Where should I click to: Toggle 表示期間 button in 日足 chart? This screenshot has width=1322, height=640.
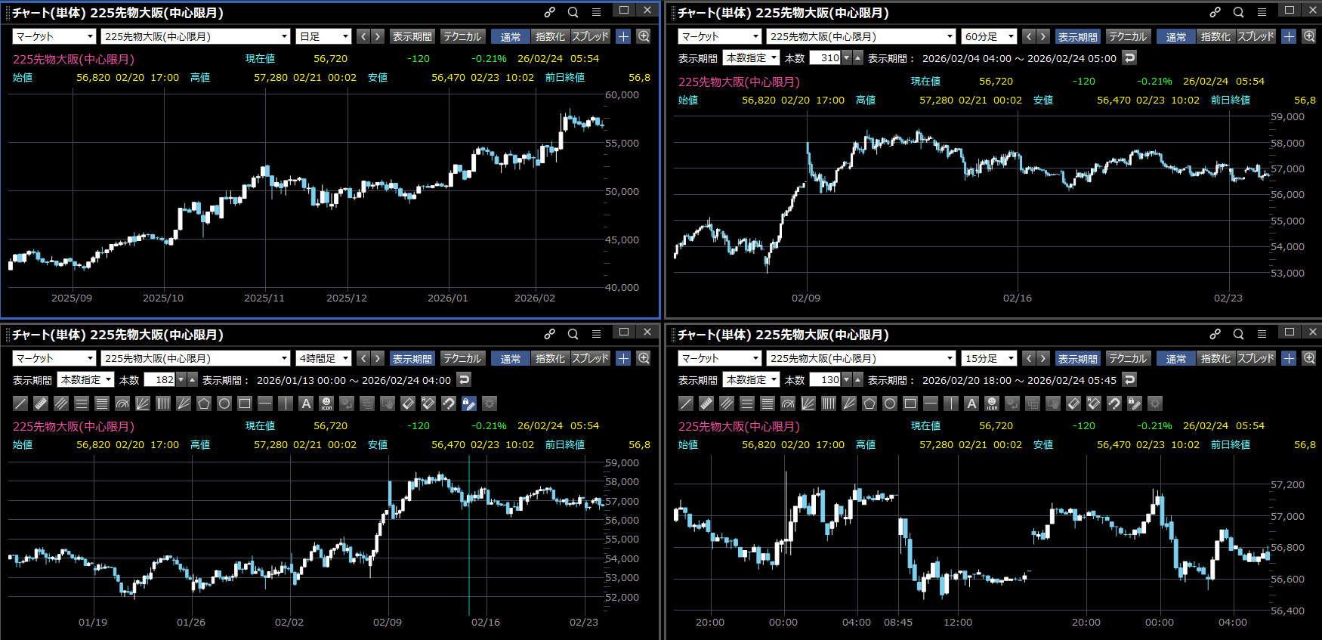(x=412, y=36)
